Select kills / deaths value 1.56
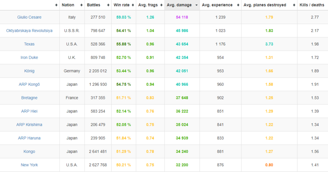Viewport: 328px width, 172px height. (x=315, y=151)
